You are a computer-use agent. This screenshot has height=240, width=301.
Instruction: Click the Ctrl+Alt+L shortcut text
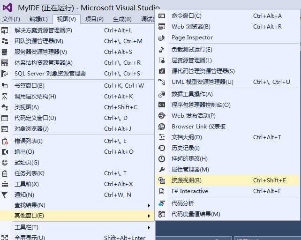click(118, 30)
